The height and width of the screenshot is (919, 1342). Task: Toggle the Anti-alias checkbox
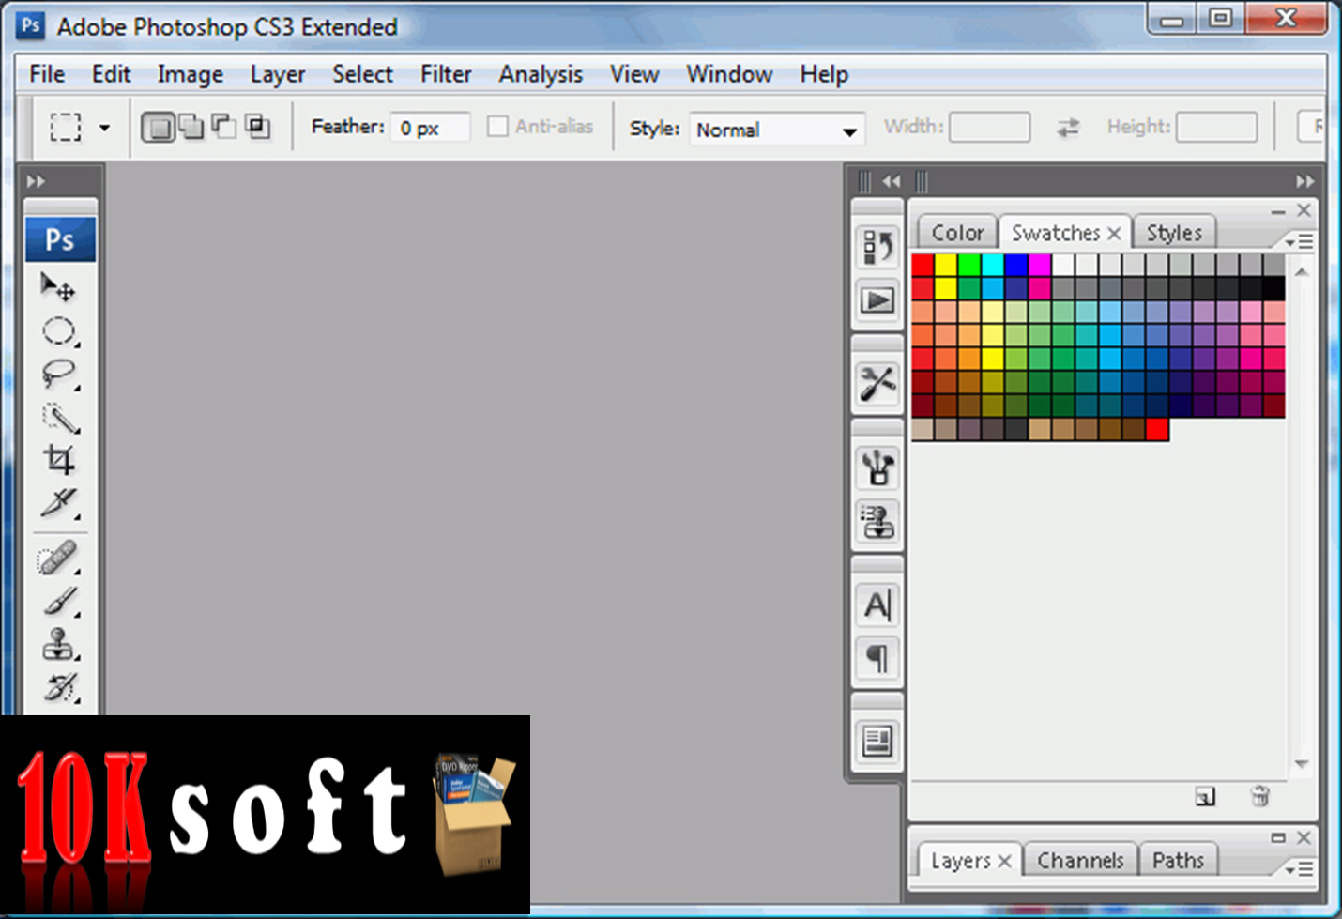497,126
